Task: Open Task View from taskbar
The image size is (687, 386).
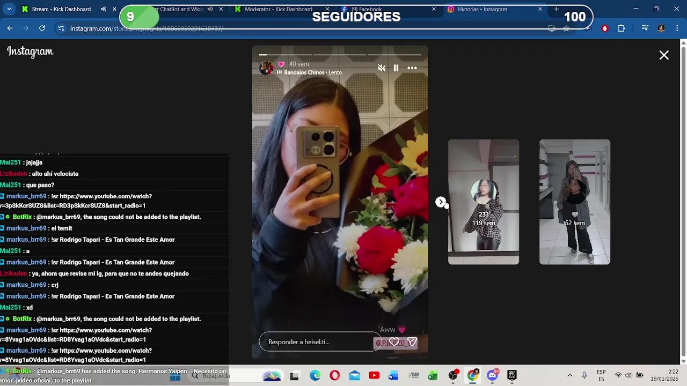Action: click(294, 376)
